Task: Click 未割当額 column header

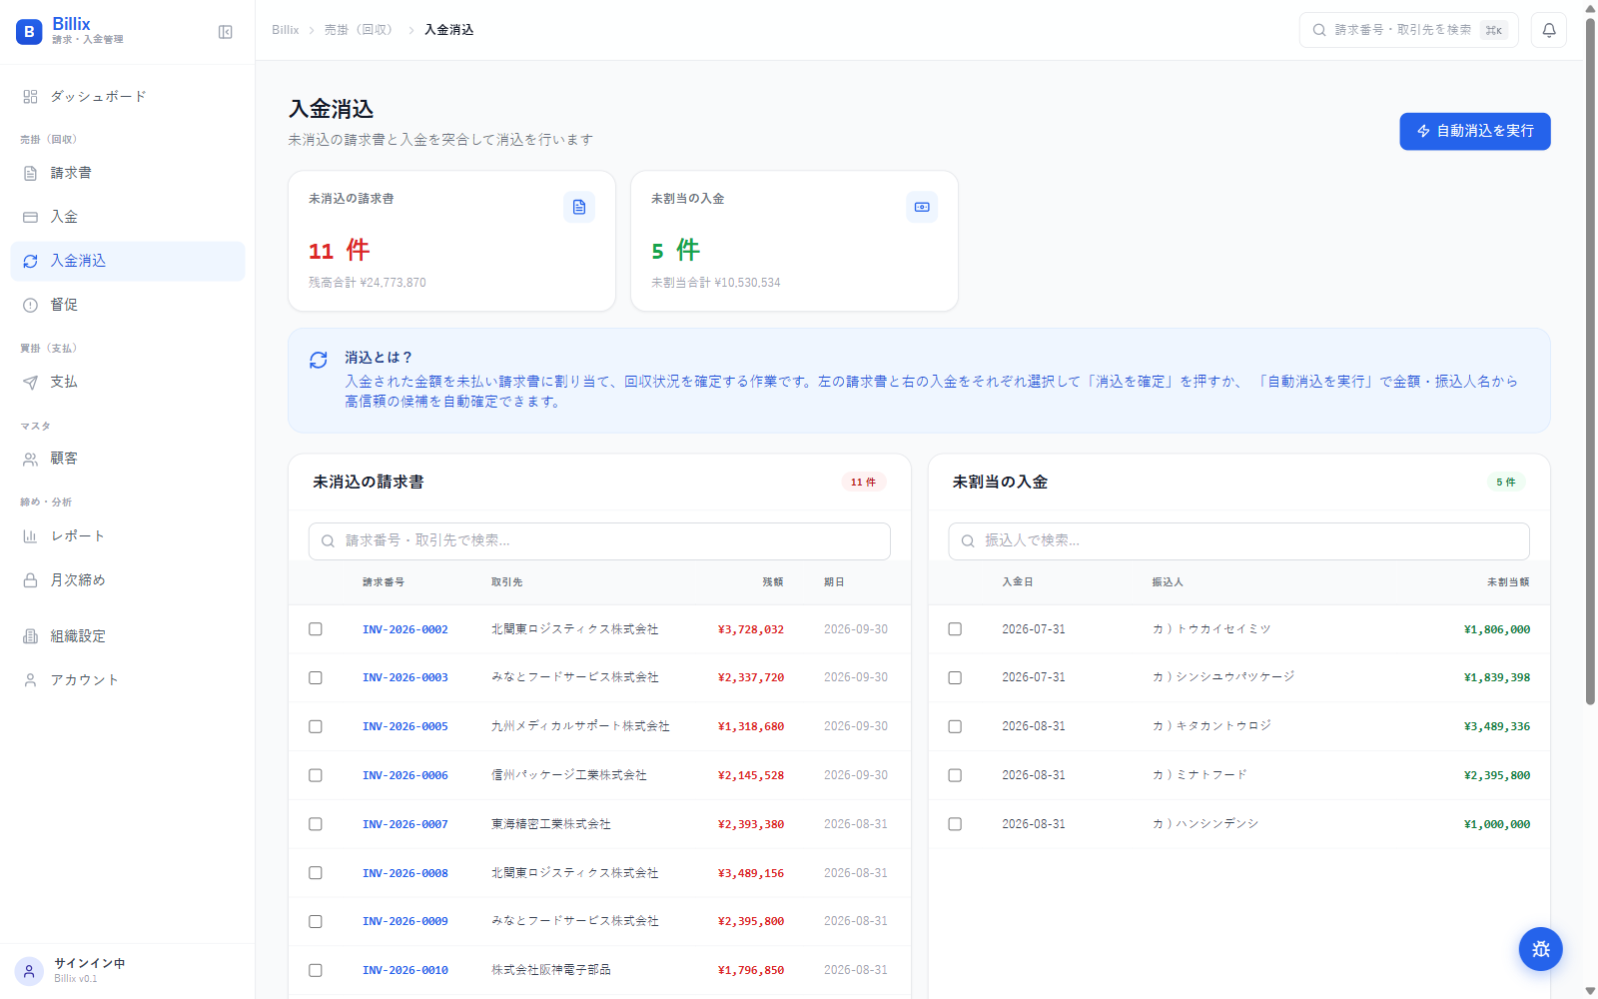Action: [x=1508, y=581]
